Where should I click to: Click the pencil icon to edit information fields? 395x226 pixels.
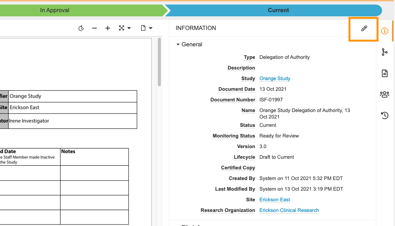coord(364,28)
